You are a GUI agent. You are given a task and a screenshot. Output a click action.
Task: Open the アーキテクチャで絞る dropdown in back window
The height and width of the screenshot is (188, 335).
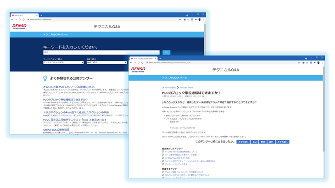[63, 62]
